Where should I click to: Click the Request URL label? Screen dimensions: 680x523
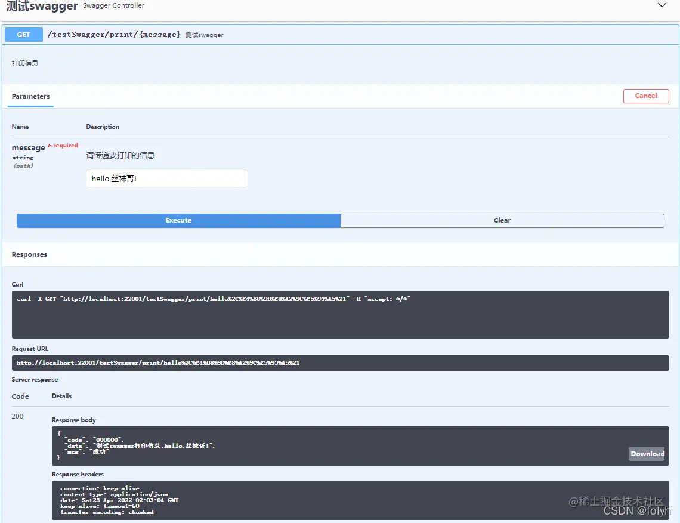click(30, 349)
